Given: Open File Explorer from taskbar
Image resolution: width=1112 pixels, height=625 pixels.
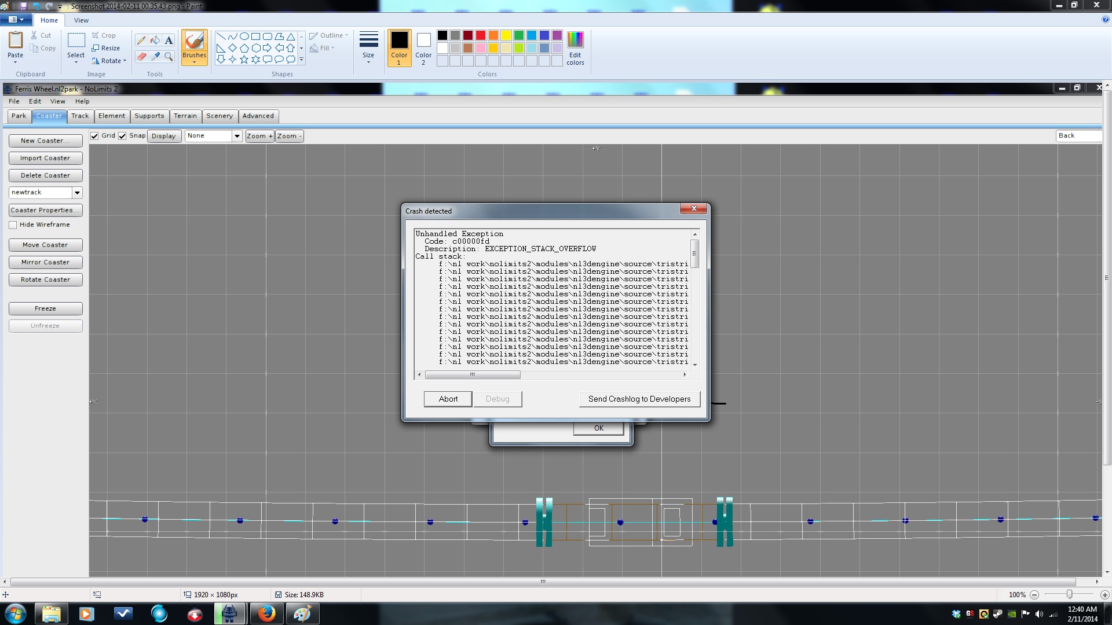Looking at the screenshot, I should (51, 613).
